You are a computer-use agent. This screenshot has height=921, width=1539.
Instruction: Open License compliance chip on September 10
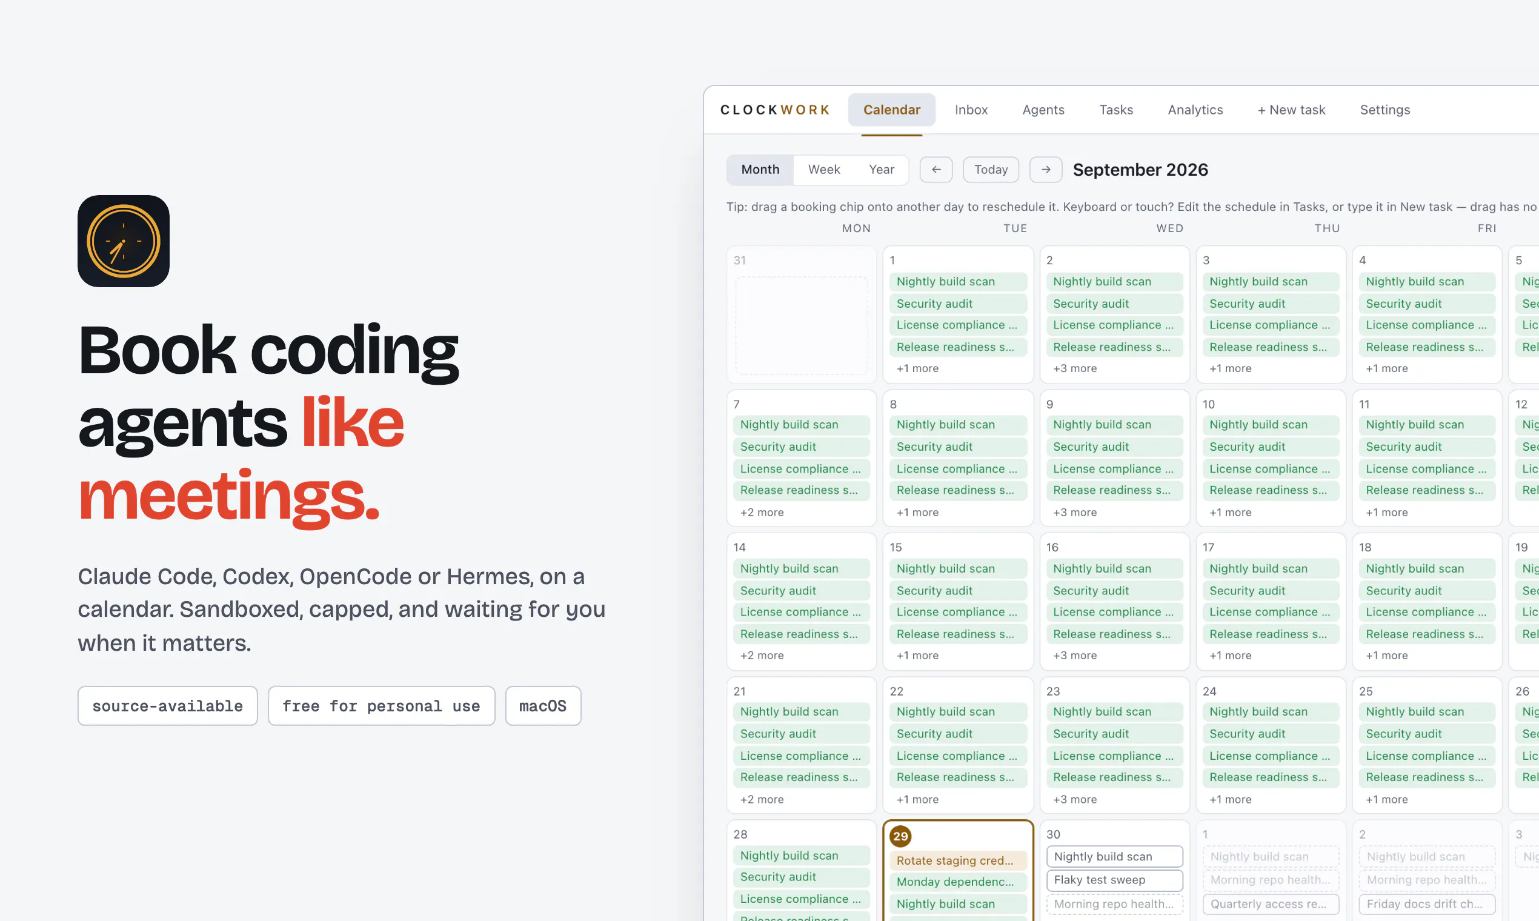tap(1271, 469)
